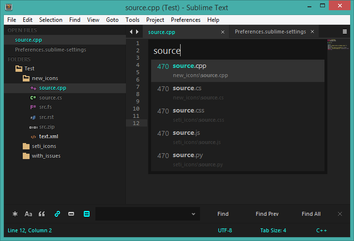The width and height of the screenshot is (354, 241).
Task: Click the F# icon beside src.fs
Action: (x=33, y=107)
